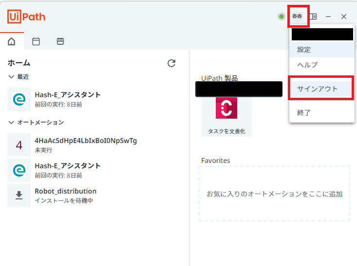
Task: Click 未実行 status text
Action: tap(43, 150)
